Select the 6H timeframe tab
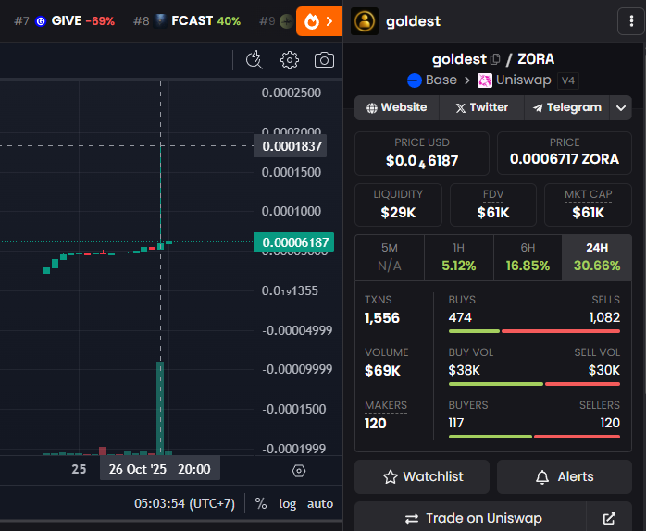The height and width of the screenshot is (531, 646). coord(528,257)
